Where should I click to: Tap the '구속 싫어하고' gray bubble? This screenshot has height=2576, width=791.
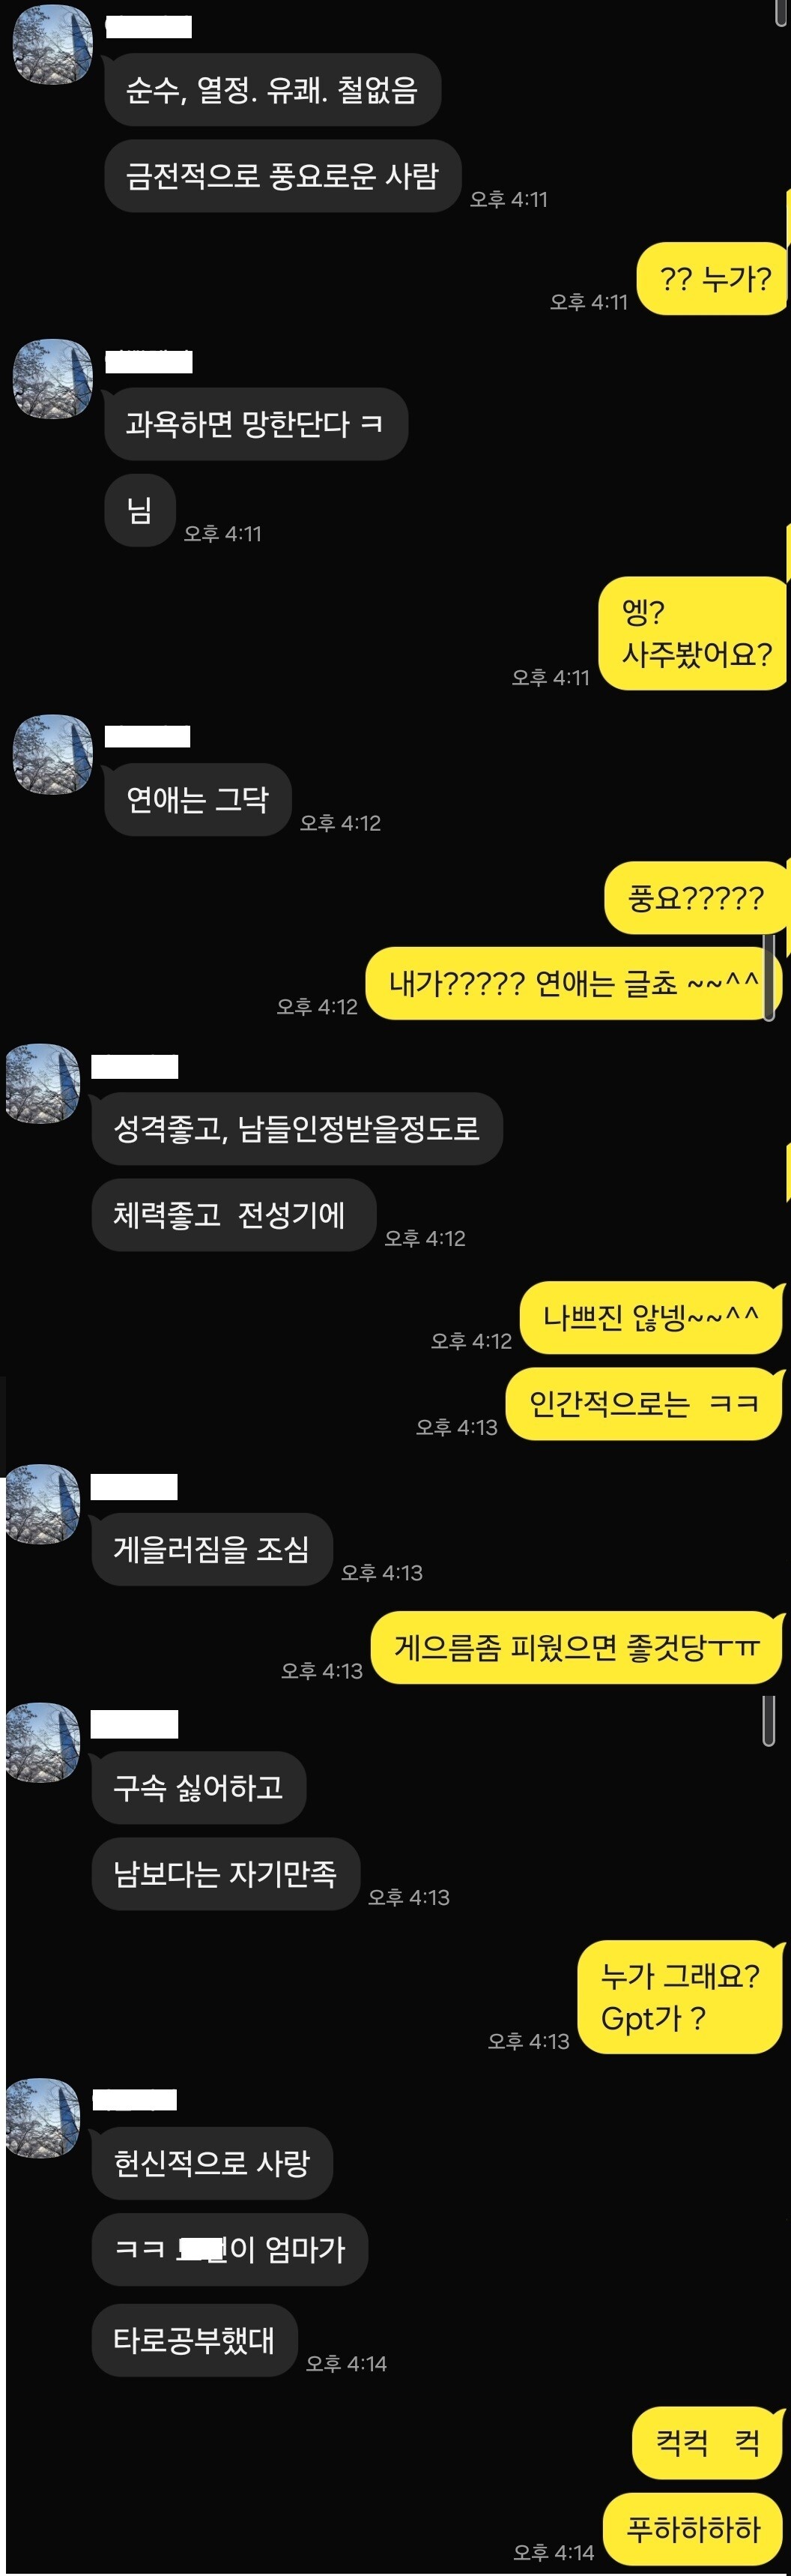coord(198,1787)
